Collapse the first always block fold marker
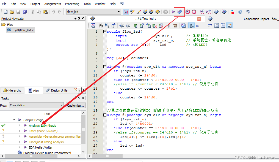The height and width of the screenshot is (162, 279). [x=105, y=67]
